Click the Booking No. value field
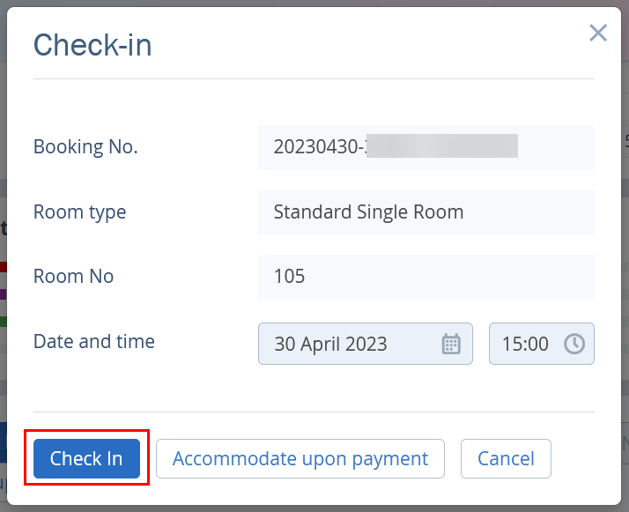 [x=426, y=147]
